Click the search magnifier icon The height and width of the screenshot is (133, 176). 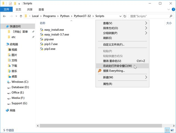pos(171,16)
